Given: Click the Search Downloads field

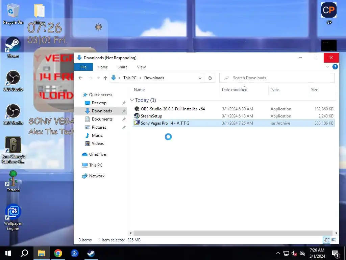Looking at the screenshot, I should [x=277, y=78].
